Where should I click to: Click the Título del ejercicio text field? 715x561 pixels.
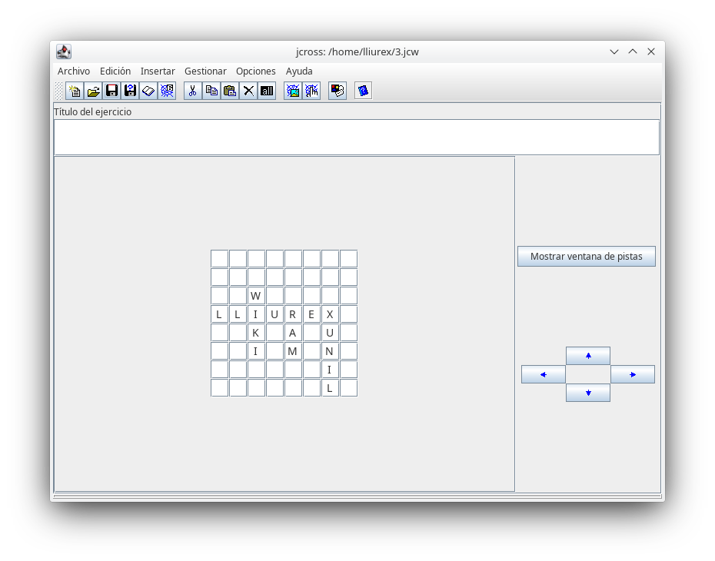coord(356,138)
